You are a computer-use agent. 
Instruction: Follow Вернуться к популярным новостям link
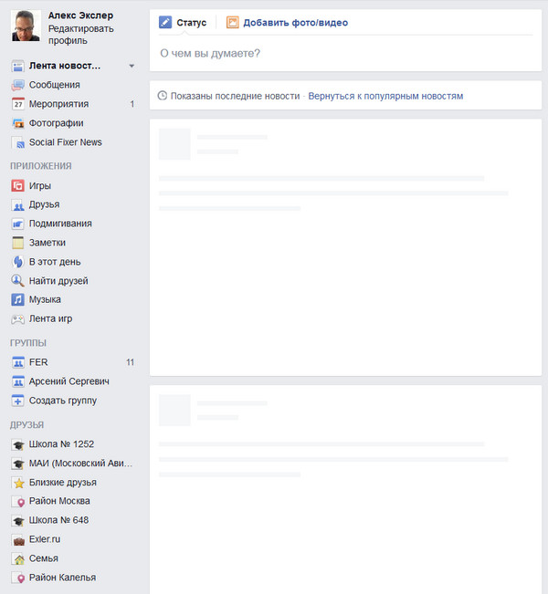click(x=385, y=96)
